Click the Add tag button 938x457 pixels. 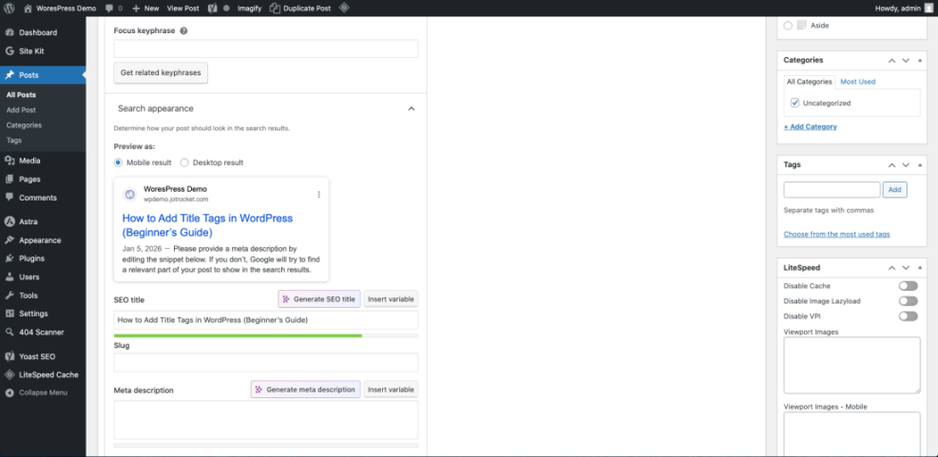point(895,190)
